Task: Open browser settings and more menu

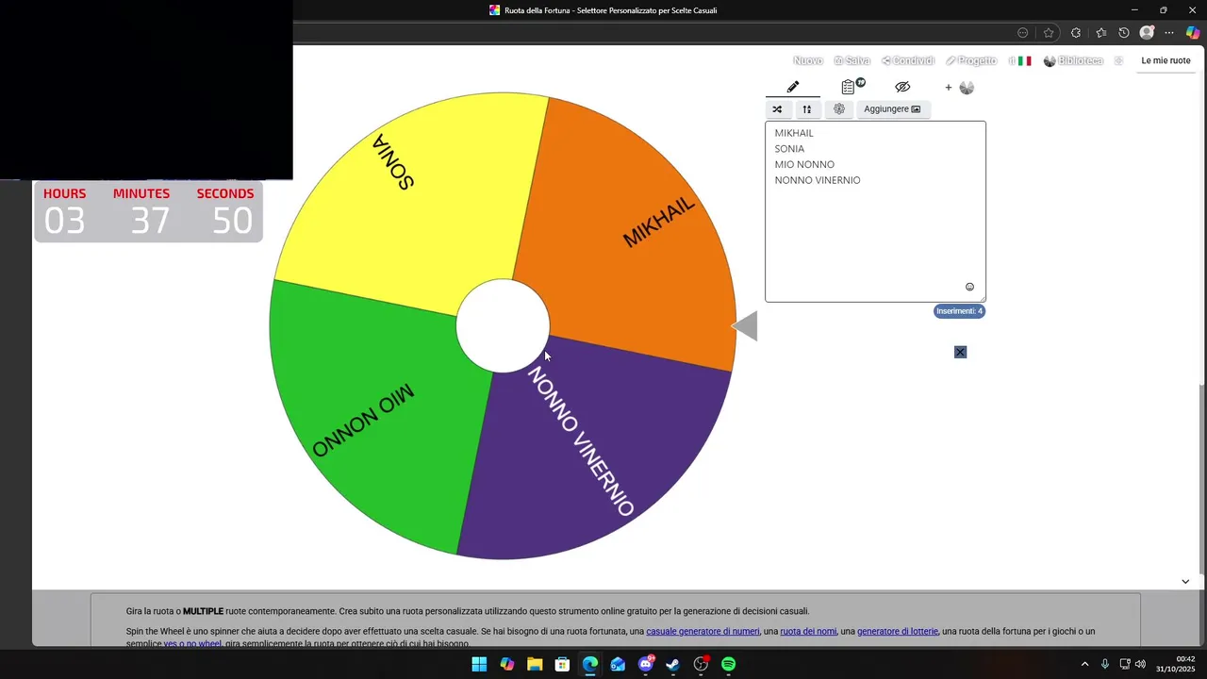Action: tap(1169, 33)
